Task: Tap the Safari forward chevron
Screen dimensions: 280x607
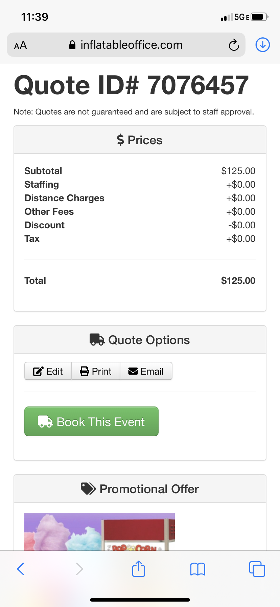Action: click(x=79, y=569)
